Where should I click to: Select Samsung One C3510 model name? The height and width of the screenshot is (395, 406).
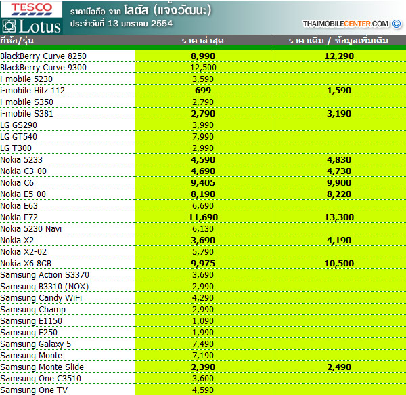pyautogui.click(x=41, y=379)
